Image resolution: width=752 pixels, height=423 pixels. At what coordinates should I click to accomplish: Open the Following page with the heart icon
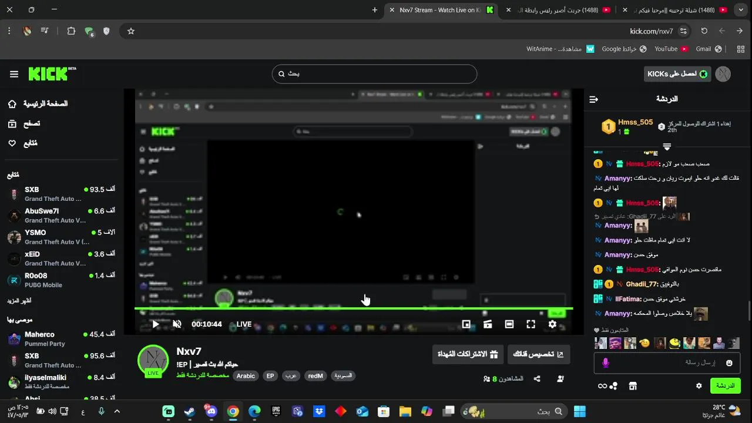click(x=22, y=143)
